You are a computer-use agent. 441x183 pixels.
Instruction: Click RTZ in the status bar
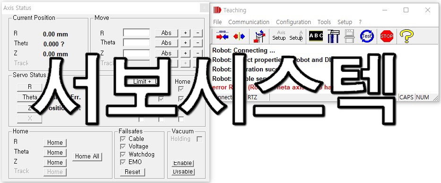252,97
